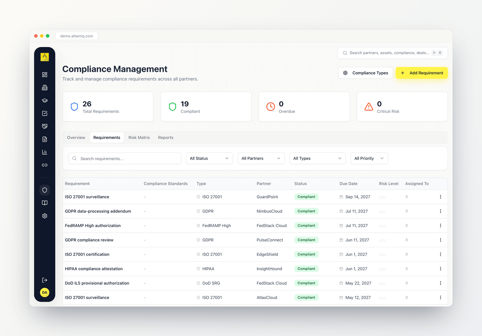Select the Requirements tab
482x336 pixels.
pyautogui.click(x=107, y=138)
